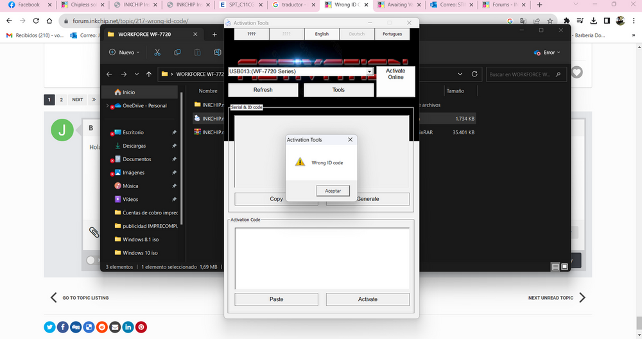
Task: Expand the Nuevo menu in File Explorer
Action: click(x=126, y=52)
